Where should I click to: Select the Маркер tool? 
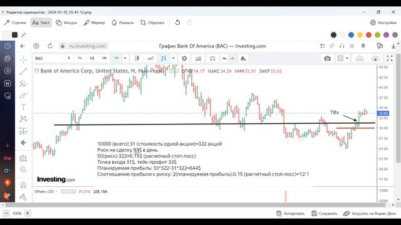click(94, 22)
